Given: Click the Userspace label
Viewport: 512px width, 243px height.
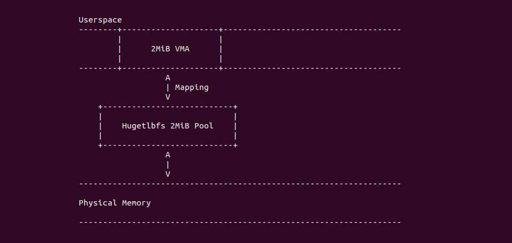Looking at the screenshot, I should coord(100,20).
